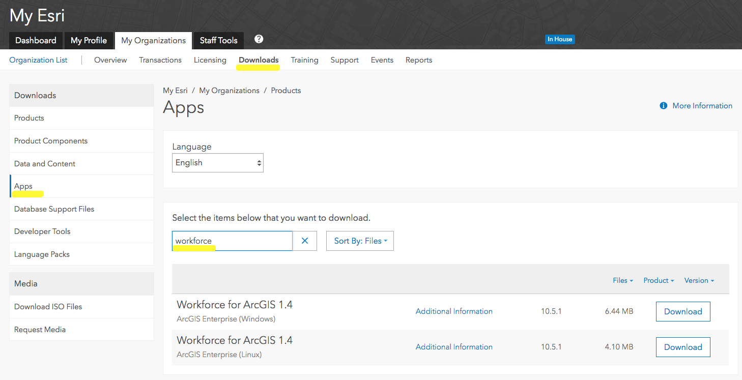This screenshot has width=742, height=380.
Task: Click into the workforce search field
Action: click(x=232, y=241)
